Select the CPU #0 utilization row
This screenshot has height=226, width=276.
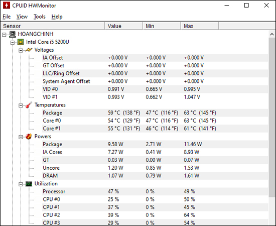click(155, 199)
